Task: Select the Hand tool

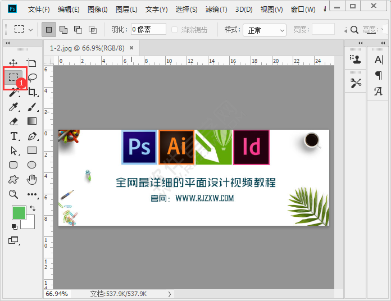Action: click(x=32, y=180)
